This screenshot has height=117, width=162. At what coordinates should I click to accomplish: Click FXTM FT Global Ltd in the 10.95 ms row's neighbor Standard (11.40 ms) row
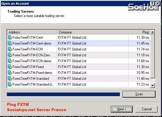click(72, 79)
